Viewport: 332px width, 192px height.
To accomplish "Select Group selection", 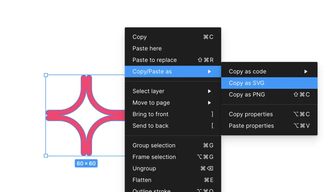I will (x=154, y=146).
